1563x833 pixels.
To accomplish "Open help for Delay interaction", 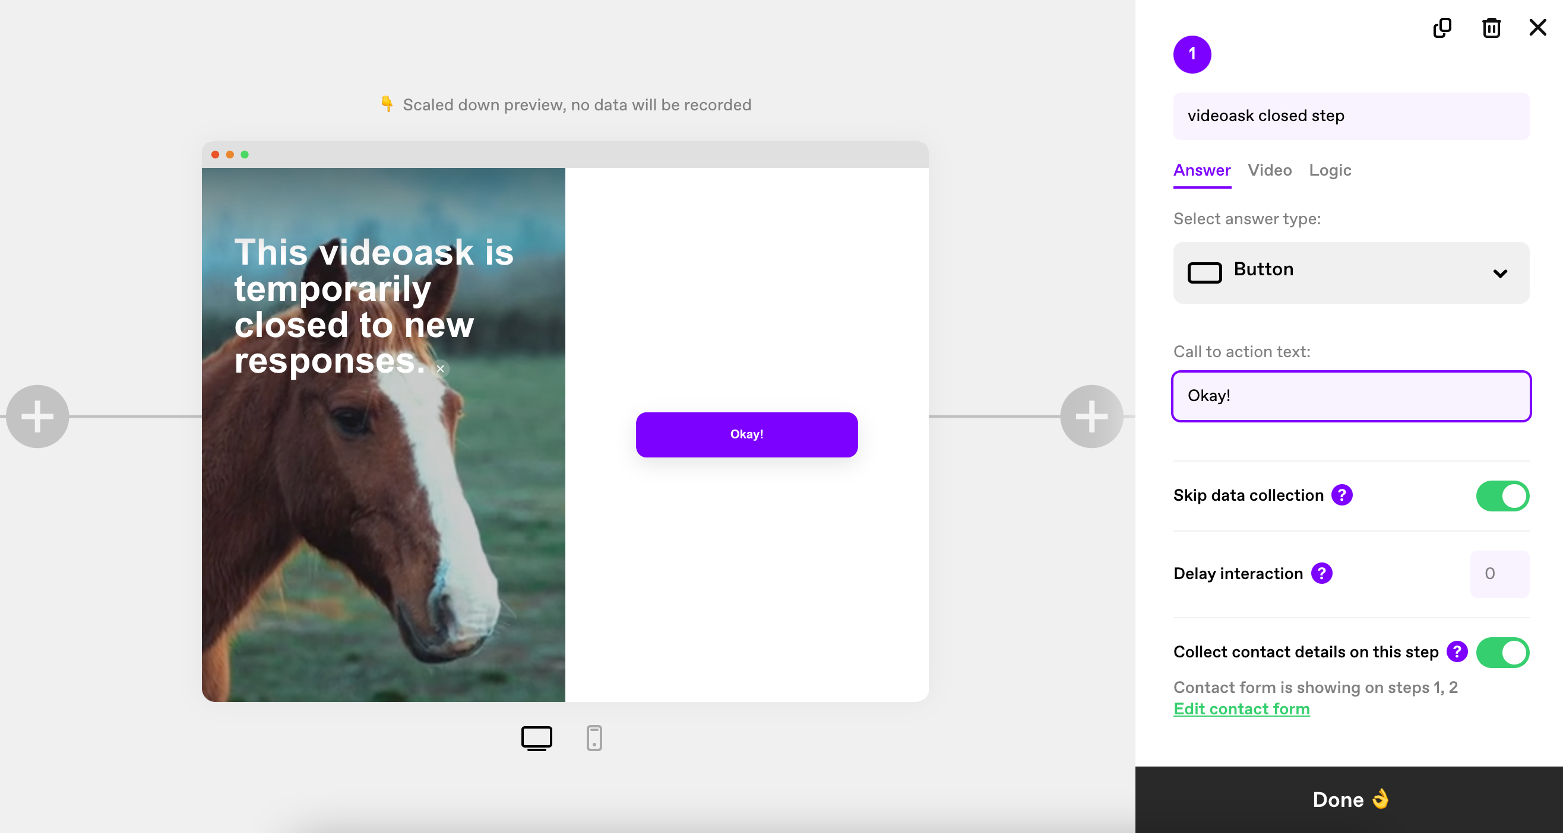I will click(x=1321, y=574).
